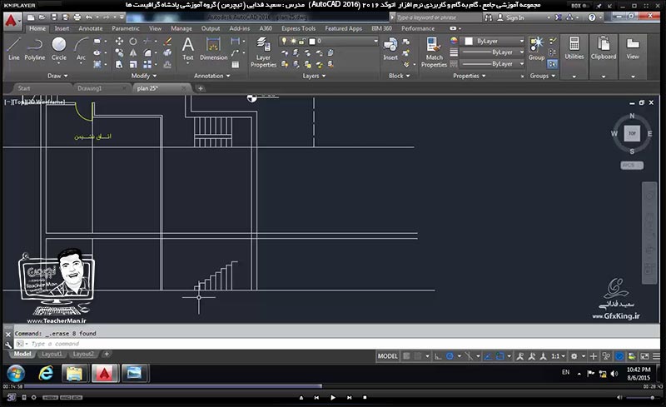Viewport: 666px width, 407px height.
Task: Open the View panel
Action: [633, 47]
